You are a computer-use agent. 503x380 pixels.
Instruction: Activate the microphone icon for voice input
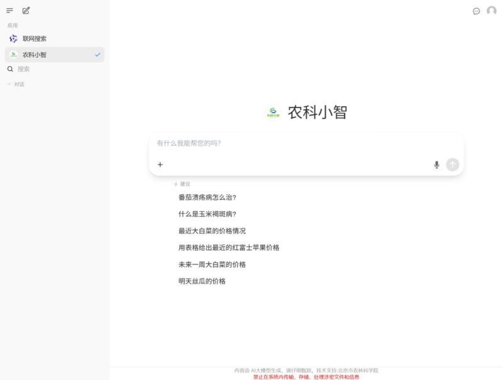point(437,165)
